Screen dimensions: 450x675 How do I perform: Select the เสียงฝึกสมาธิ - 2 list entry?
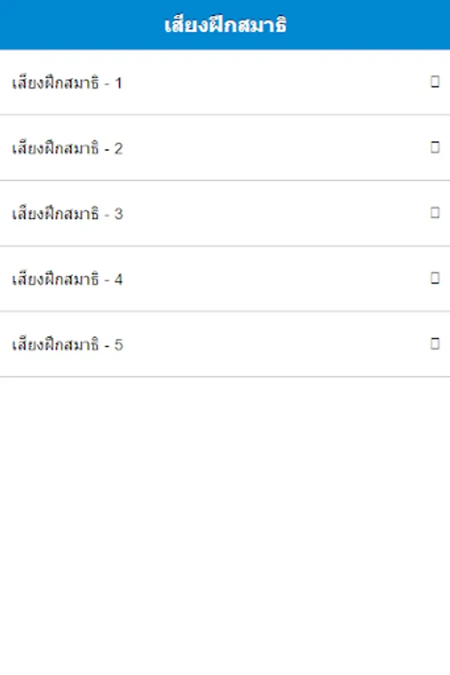(225, 148)
